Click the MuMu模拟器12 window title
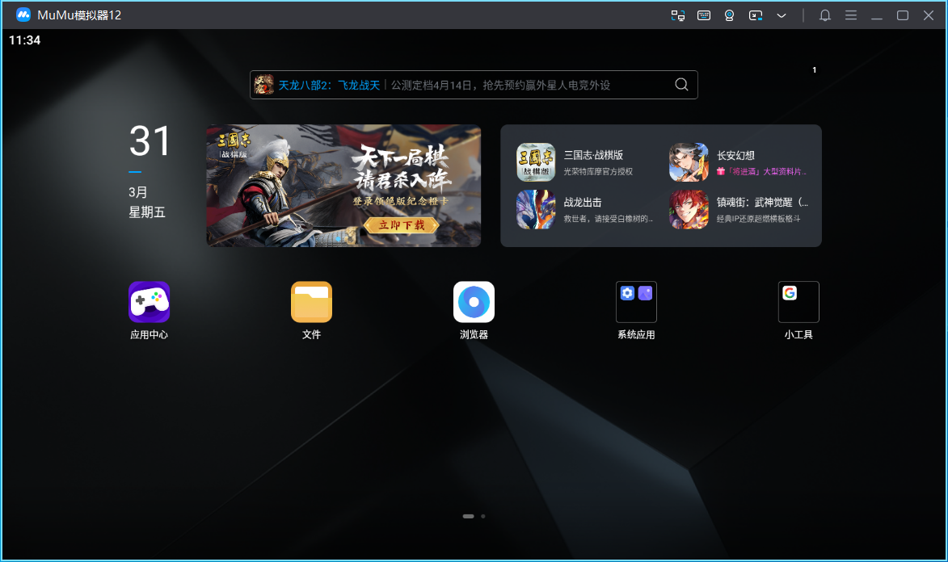The height and width of the screenshot is (562, 948). pyautogui.click(x=79, y=15)
